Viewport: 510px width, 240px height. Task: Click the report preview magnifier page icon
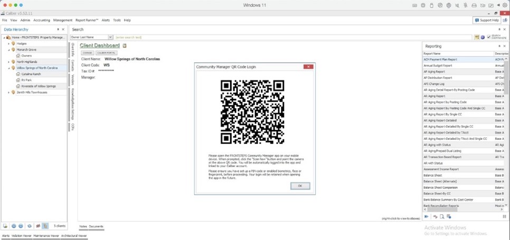point(442,216)
